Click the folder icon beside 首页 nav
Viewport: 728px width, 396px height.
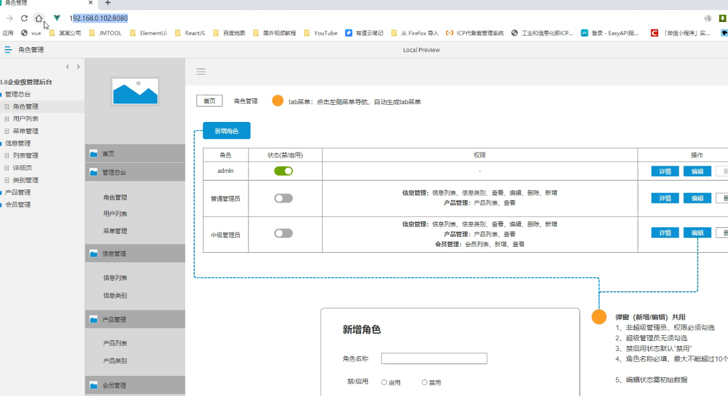[94, 153]
